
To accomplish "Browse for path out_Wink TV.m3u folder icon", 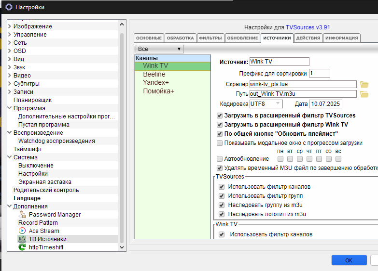I will point(364,94).
